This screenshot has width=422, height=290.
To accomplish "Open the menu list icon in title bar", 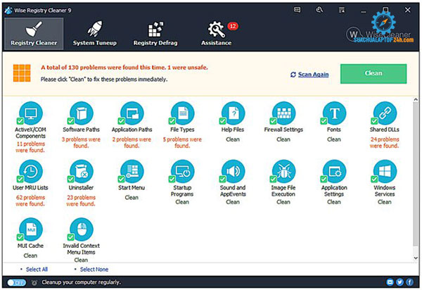I will coord(342,11).
